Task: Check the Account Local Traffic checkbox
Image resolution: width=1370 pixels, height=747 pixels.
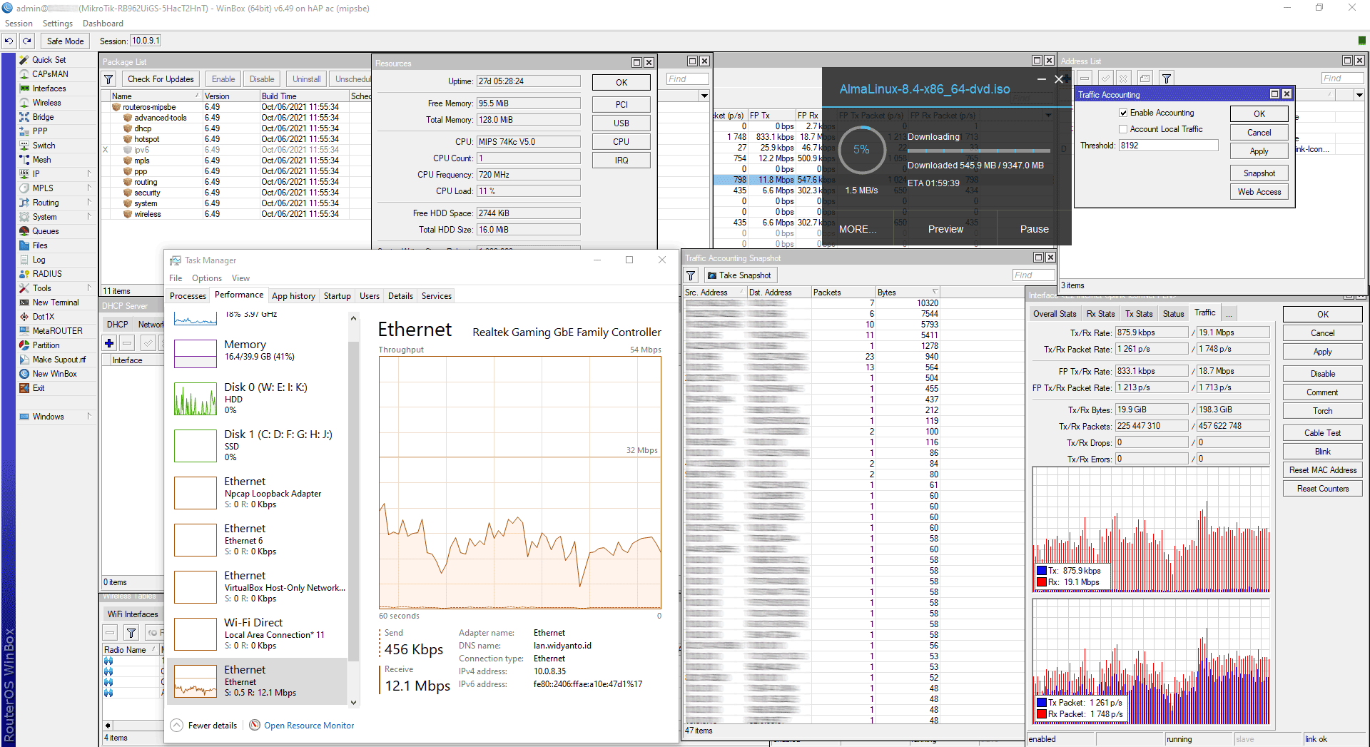Action: pyautogui.click(x=1123, y=128)
